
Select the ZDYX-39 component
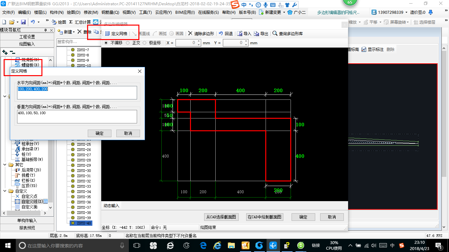pyautogui.click(x=83, y=218)
